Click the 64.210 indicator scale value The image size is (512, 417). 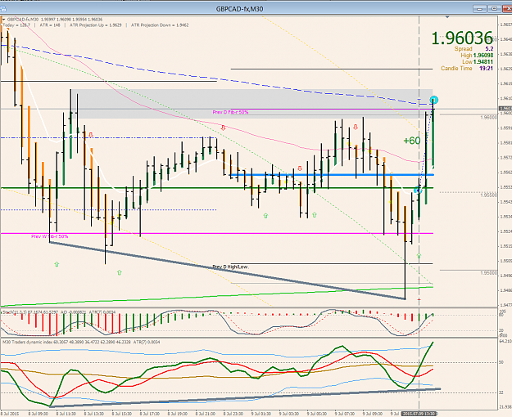pyautogui.click(x=505, y=341)
